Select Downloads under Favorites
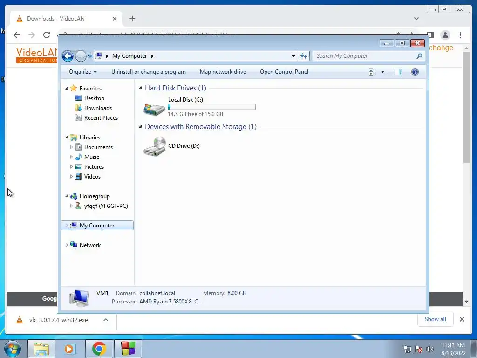Image resolution: width=477 pixels, height=358 pixels. pyautogui.click(x=98, y=108)
